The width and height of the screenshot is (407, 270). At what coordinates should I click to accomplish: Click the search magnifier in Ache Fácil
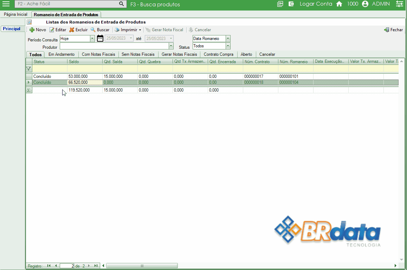[x=121, y=4]
